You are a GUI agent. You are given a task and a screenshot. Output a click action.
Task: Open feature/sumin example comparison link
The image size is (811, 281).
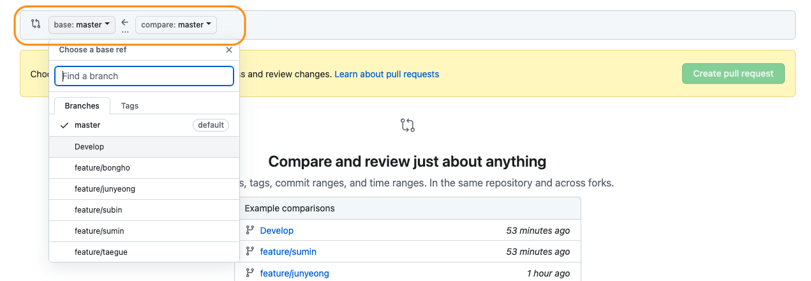288,252
